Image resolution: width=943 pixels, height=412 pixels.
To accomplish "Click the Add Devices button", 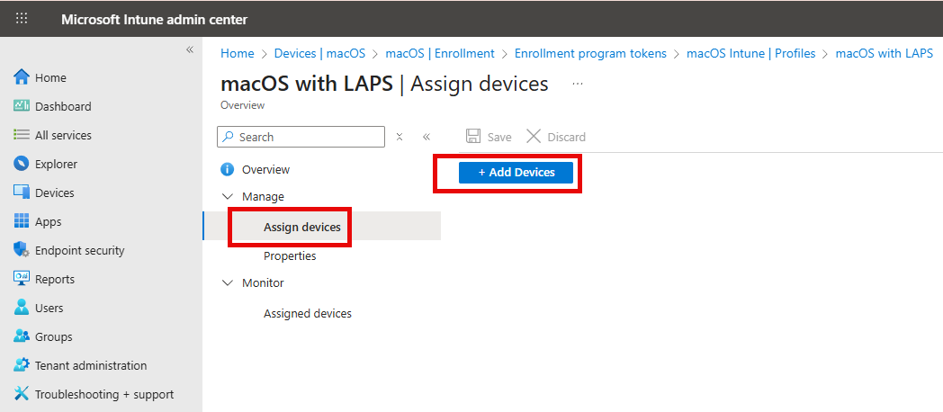I will click(516, 172).
